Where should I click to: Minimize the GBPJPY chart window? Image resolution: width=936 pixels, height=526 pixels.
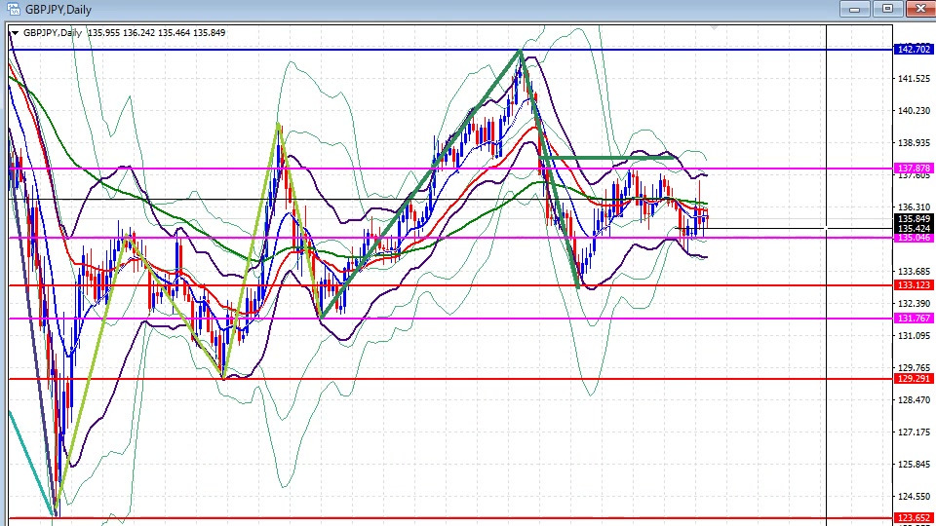pyautogui.click(x=855, y=9)
